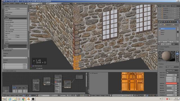Click the Vector X field in Add Duplicate

(15, 64)
